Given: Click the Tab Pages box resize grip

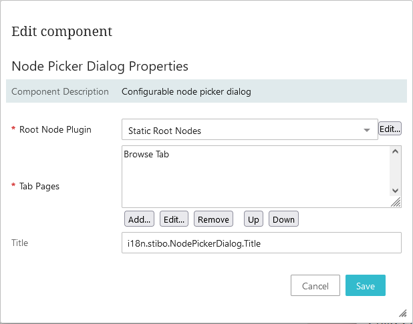Looking at the screenshot, I should [395, 202].
